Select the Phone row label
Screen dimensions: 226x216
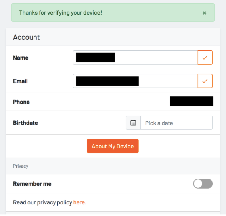(x=21, y=102)
